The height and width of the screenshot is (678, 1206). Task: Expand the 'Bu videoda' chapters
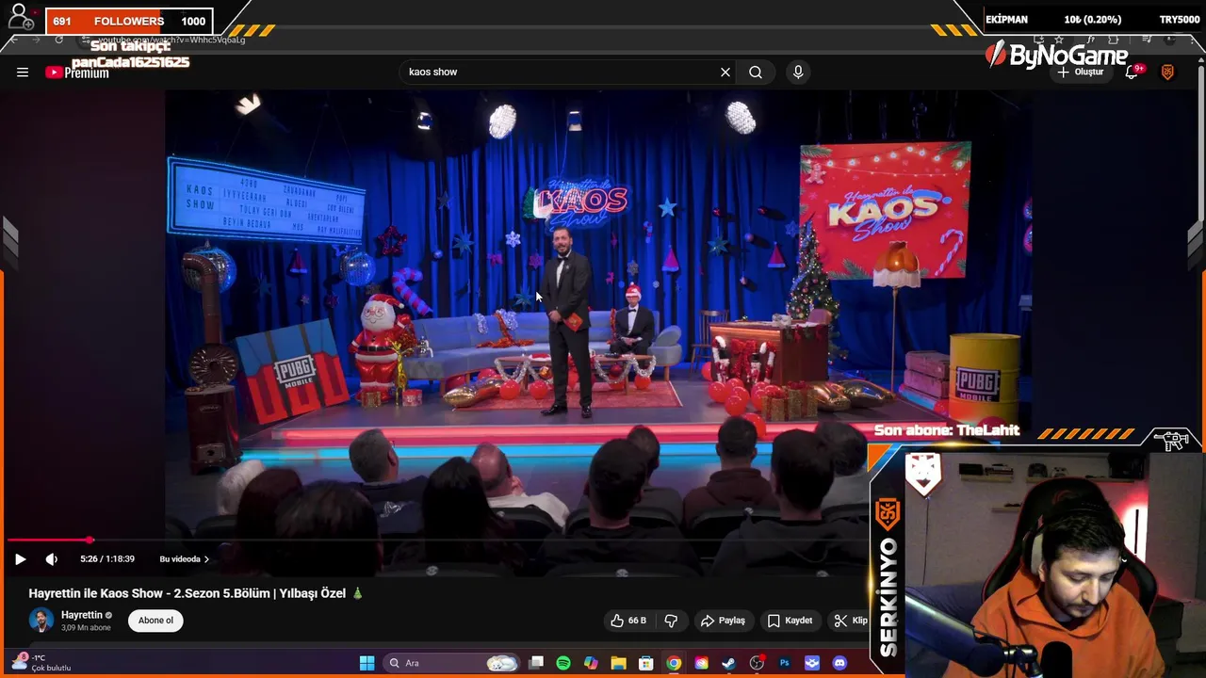(x=185, y=559)
